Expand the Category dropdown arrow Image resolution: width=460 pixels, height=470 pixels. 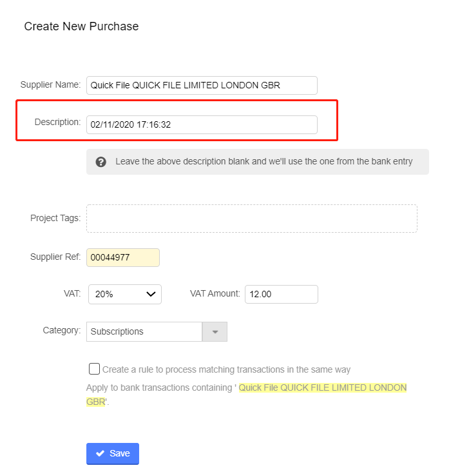(x=215, y=332)
